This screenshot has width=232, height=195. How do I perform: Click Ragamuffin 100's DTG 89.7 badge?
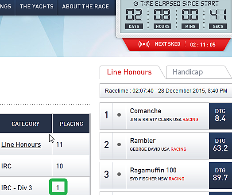pos(220,175)
